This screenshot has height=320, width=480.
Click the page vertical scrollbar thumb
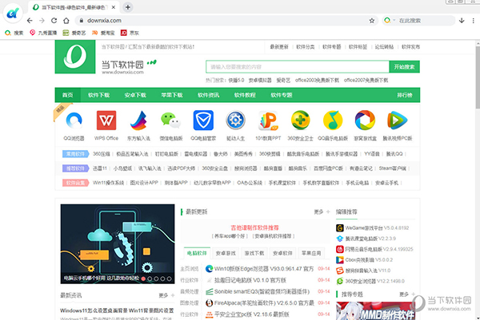pyautogui.click(x=478, y=77)
